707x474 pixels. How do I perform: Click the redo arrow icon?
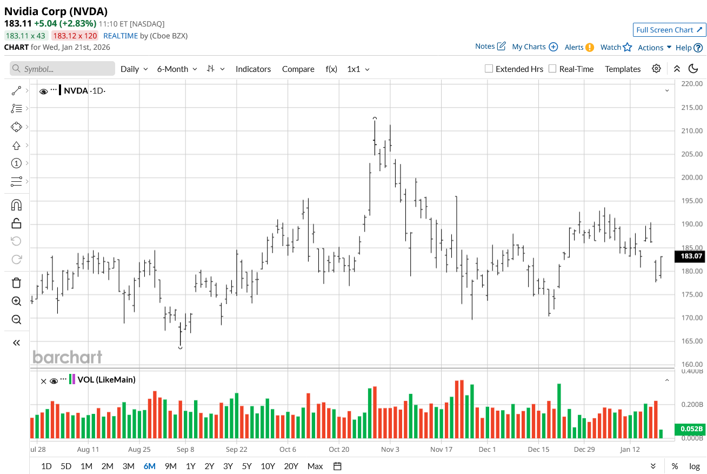16,259
